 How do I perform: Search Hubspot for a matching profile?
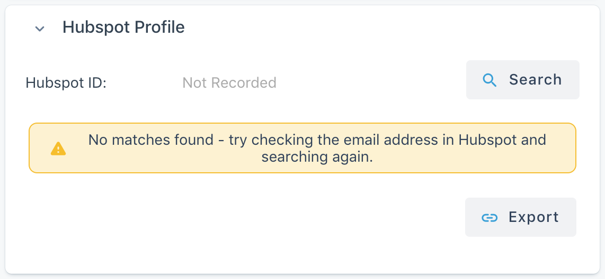coord(522,80)
